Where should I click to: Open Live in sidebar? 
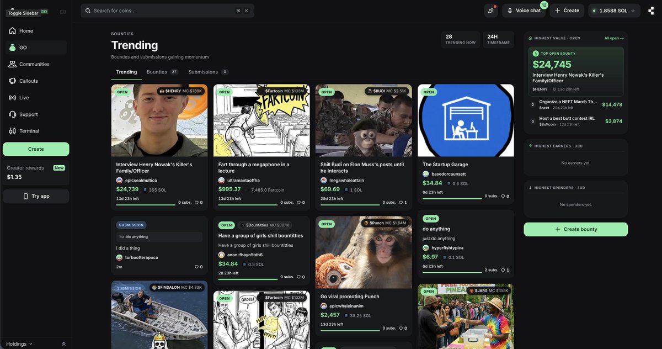coord(35,97)
